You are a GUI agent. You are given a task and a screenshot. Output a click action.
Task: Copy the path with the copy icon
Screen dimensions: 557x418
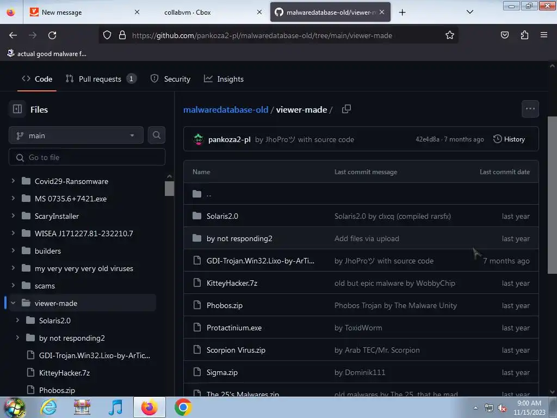(346, 109)
